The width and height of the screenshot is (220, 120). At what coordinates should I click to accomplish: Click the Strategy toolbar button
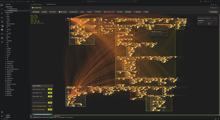pos(36,12)
